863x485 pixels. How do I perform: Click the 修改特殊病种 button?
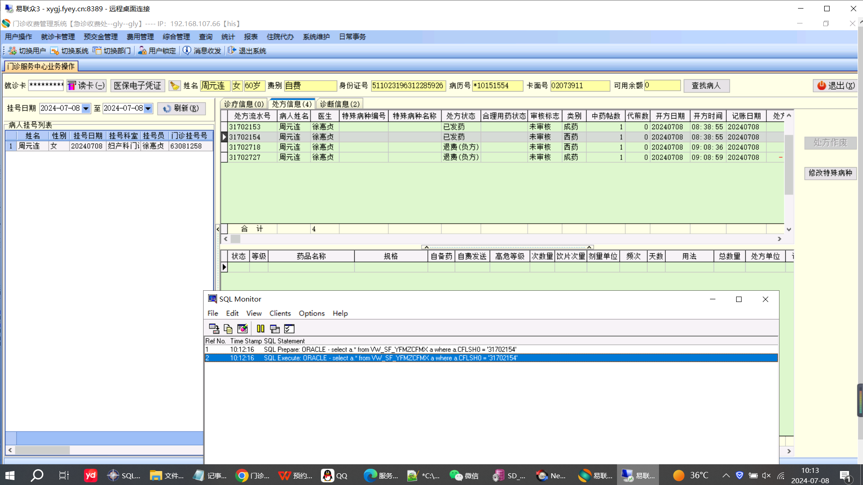point(830,173)
